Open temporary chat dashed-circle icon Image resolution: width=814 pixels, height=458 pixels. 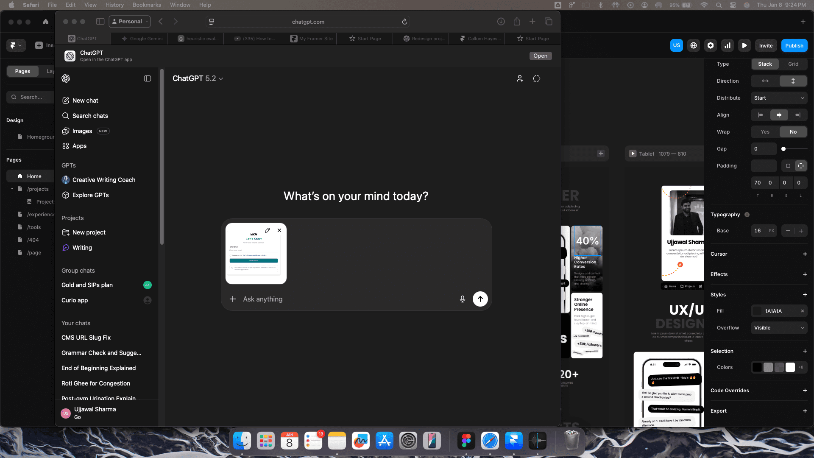click(537, 78)
